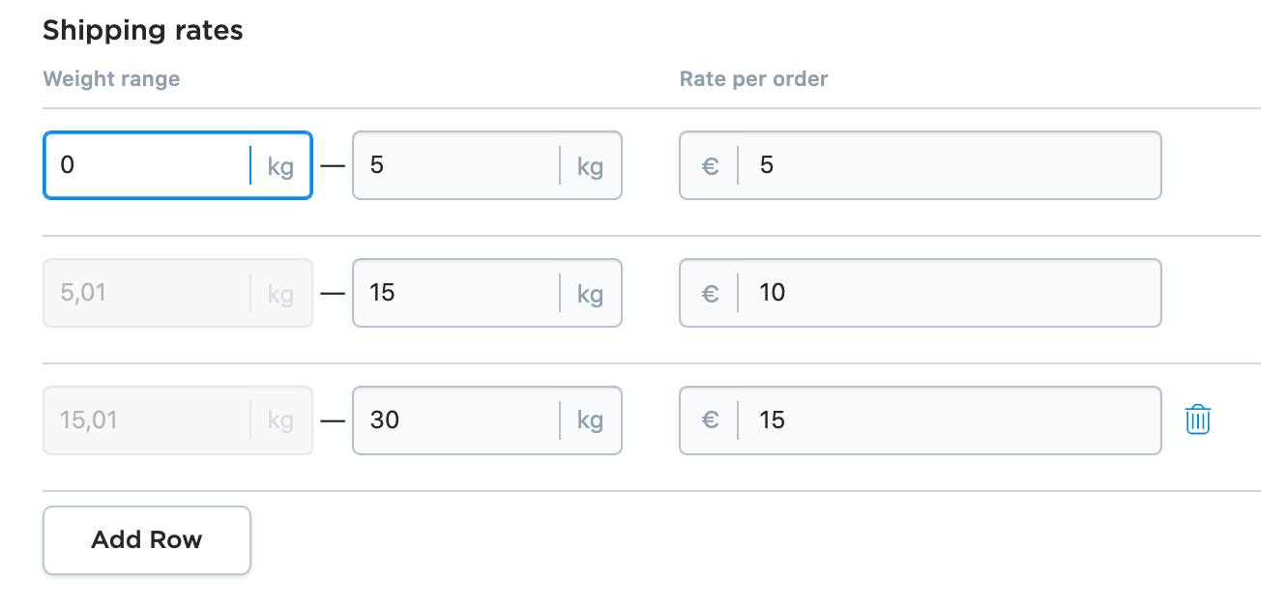
Task: Click the kg unit in the 15 weight field
Action: (x=590, y=295)
